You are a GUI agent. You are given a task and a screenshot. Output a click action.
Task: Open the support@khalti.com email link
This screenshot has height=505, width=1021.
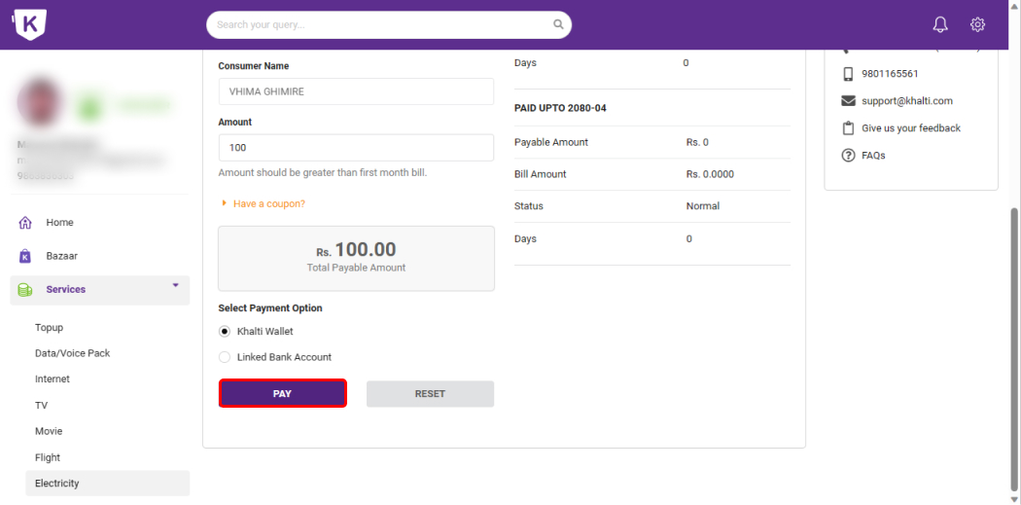click(907, 101)
